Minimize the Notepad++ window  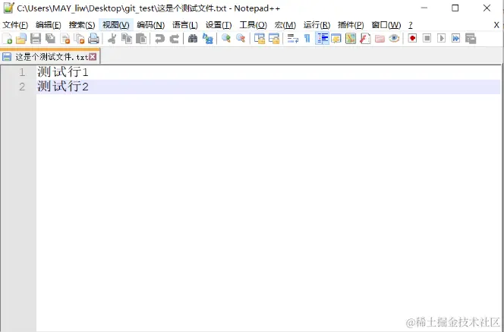[424, 8]
